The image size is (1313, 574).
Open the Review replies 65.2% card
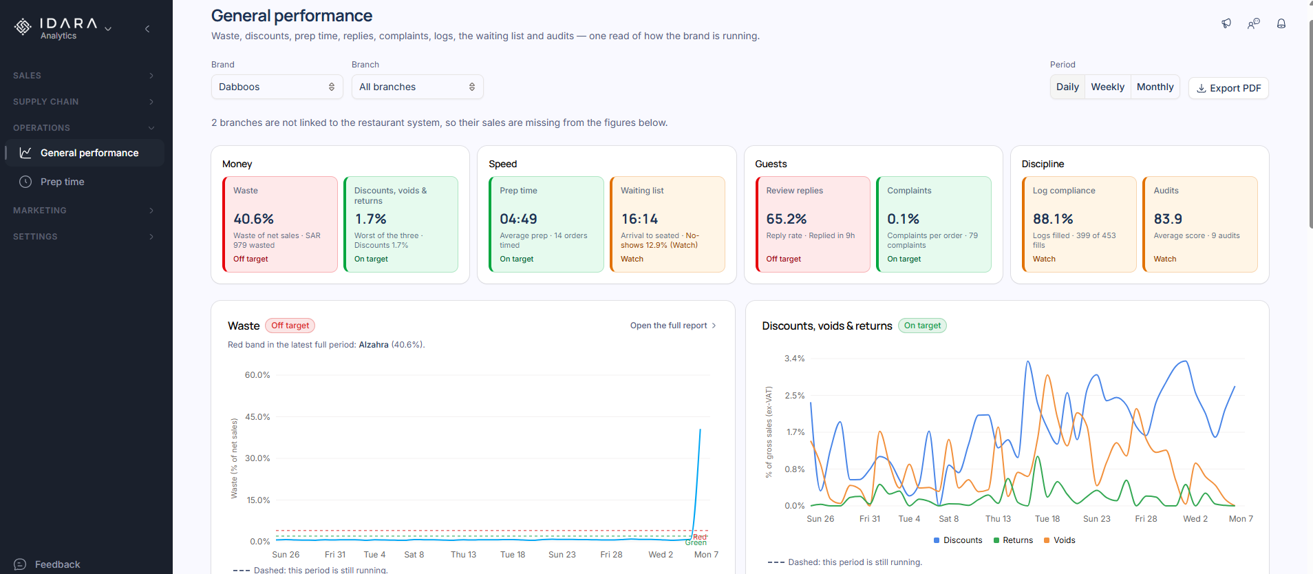(813, 224)
